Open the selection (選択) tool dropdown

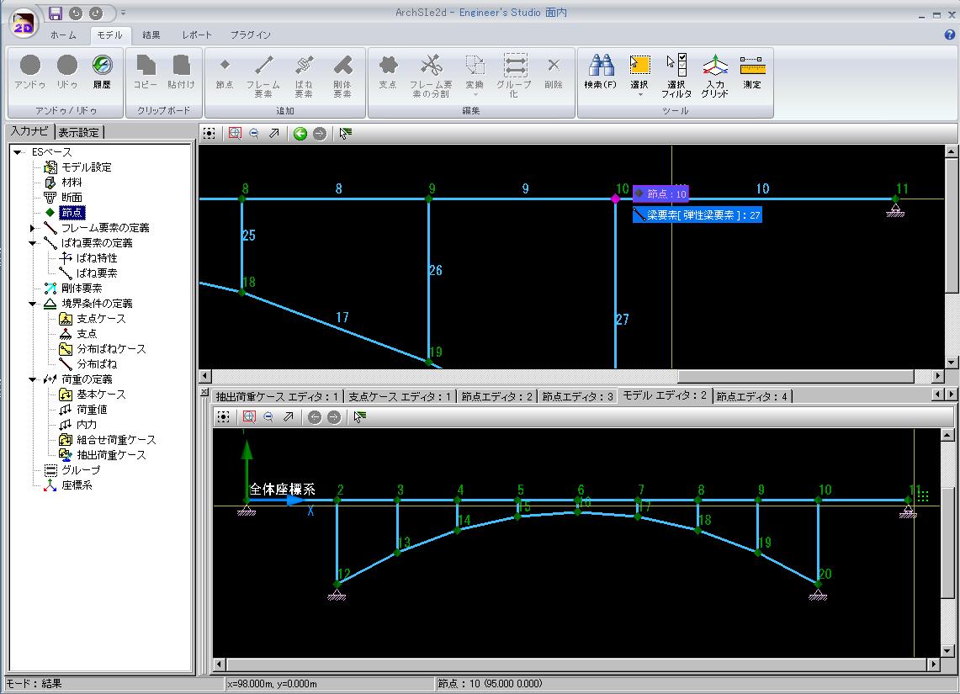[x=639, y=77]
